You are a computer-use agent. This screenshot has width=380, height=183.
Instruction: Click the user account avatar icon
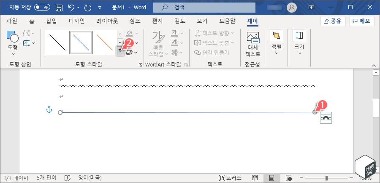click(292, 8)
